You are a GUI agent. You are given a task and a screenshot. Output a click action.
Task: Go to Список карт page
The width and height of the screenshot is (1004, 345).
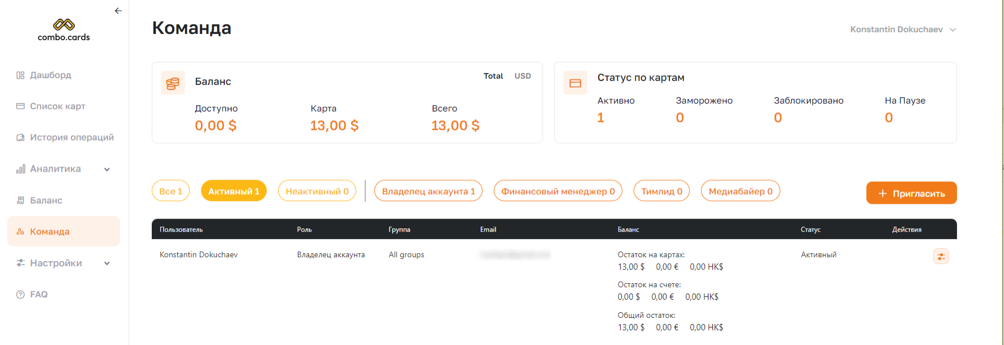[x=57, y=106]
